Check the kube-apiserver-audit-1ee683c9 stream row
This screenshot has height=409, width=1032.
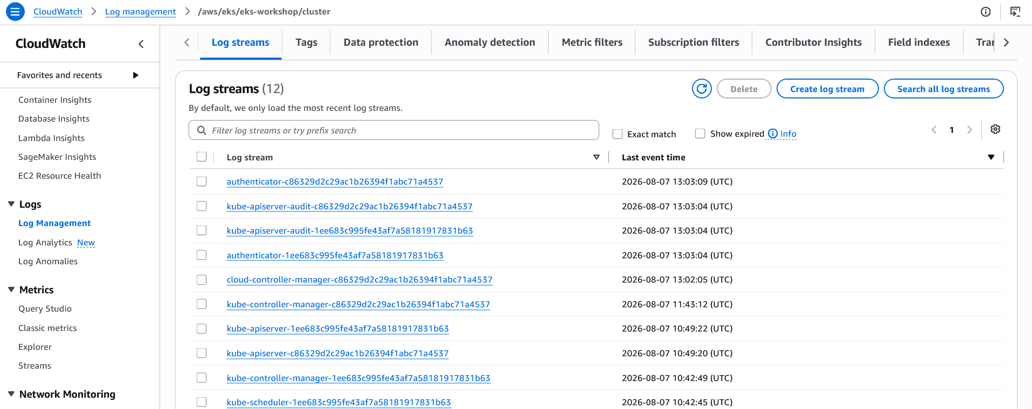[202, 230]
